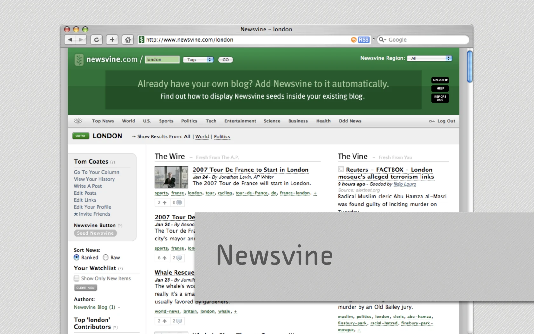Open the help mark beside Your Watchlist
Image resolution: width=534 pixels, height=334 pixels.
[120, 269]
